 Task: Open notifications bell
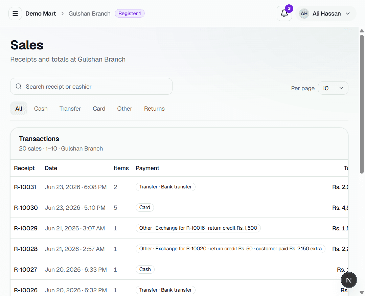tap(284, 14)
